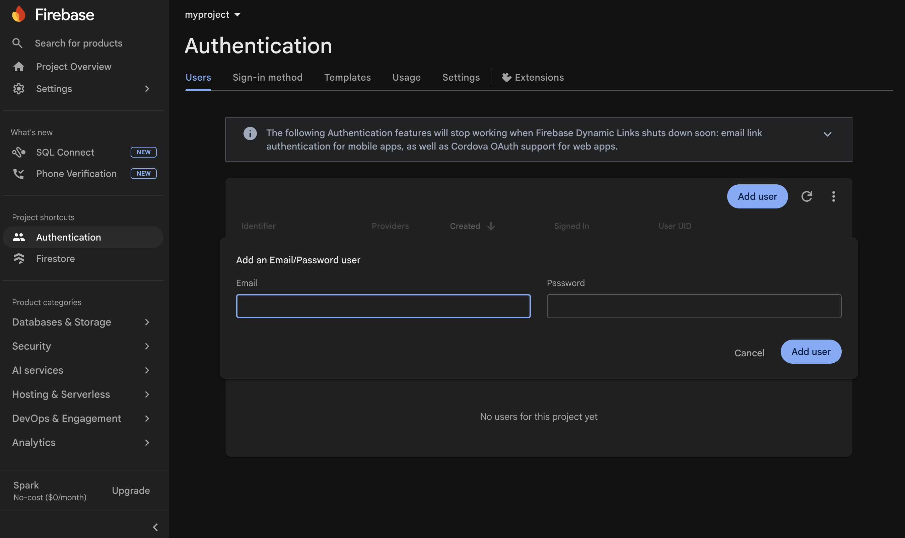Open SQL Connect from What's new
This screenshot has height=538, width=905.
click(83, 152)
